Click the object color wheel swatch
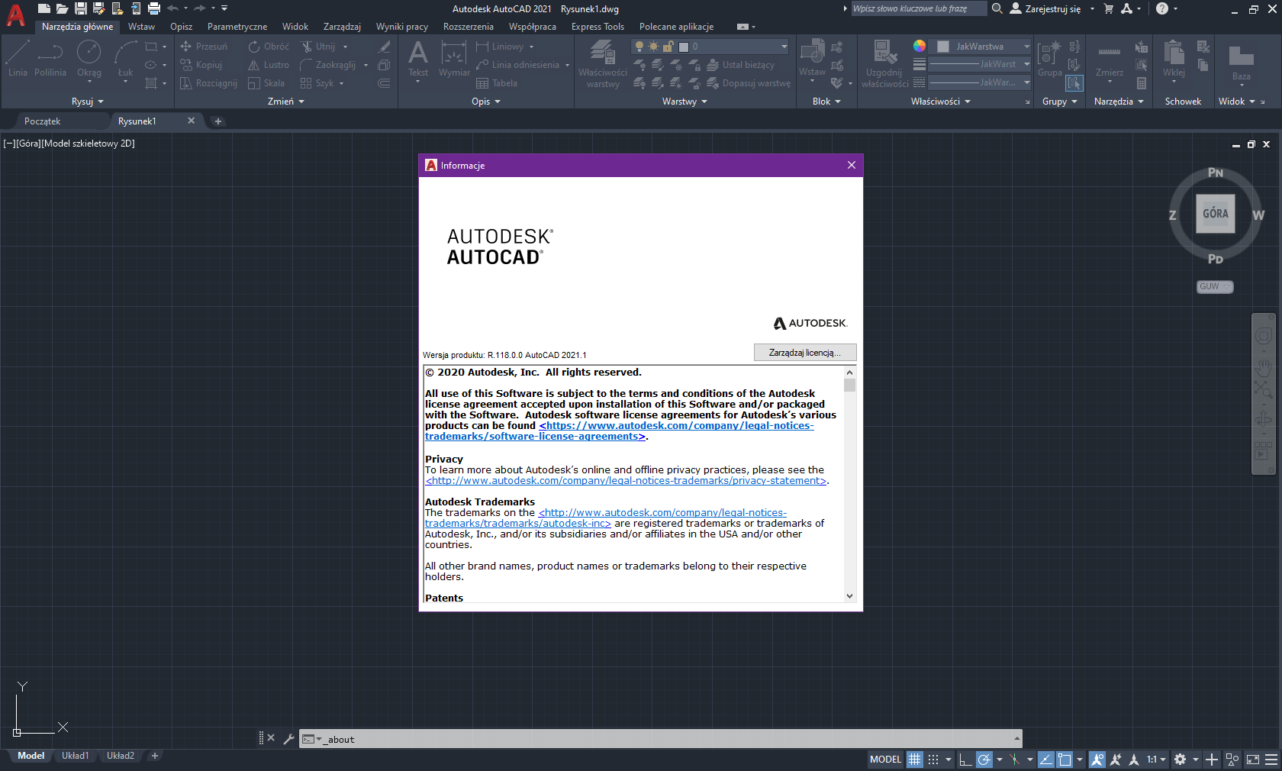1282x771 pixels. pyautogui.click(x=920, y=46)
